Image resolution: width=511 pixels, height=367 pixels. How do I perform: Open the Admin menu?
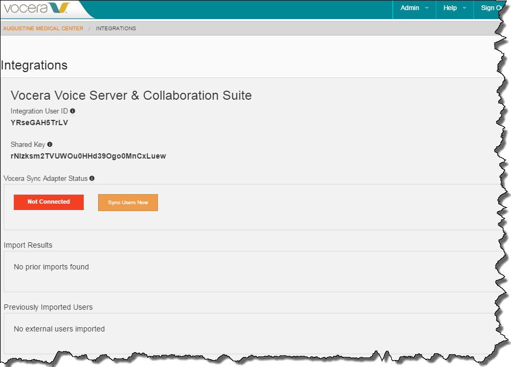coord(410,8)
